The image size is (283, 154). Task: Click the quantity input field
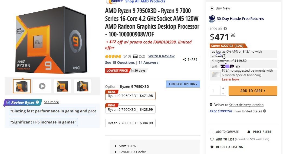(215, 91)
